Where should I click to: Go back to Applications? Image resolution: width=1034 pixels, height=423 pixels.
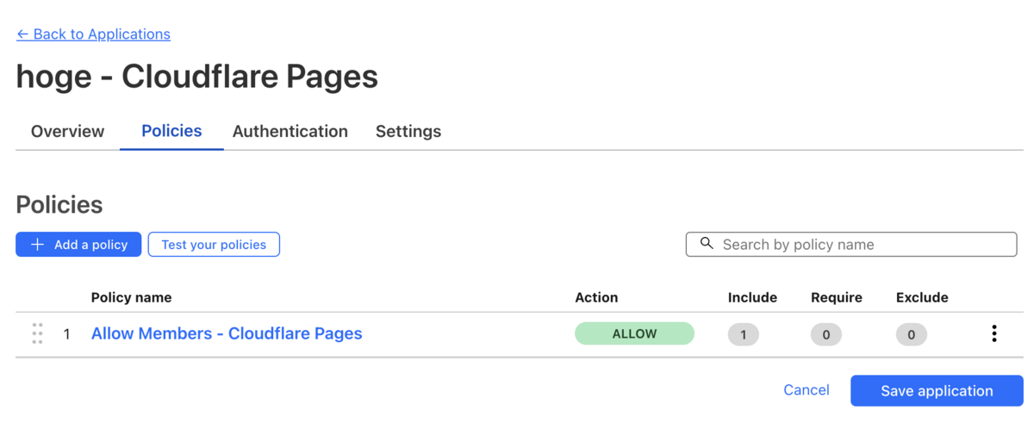(93, 34)
